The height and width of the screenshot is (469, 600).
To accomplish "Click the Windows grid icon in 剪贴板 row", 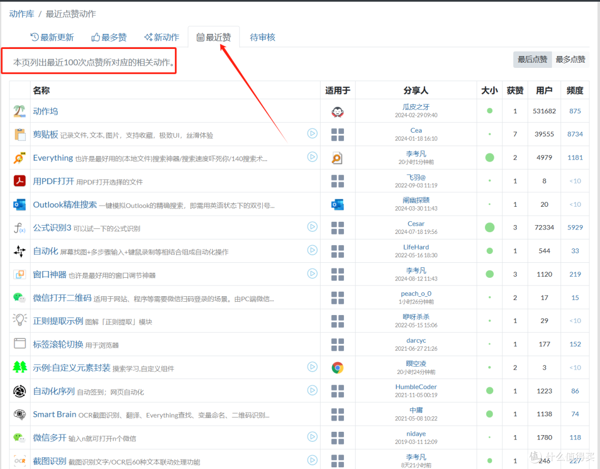I will pos(338,135).
